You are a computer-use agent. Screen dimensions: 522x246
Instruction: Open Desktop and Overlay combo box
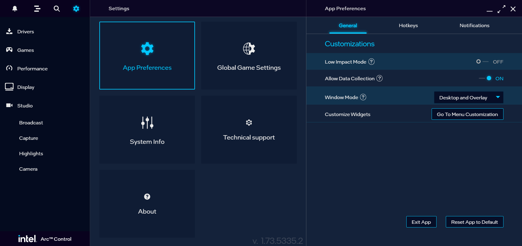(x=469, y=98)
